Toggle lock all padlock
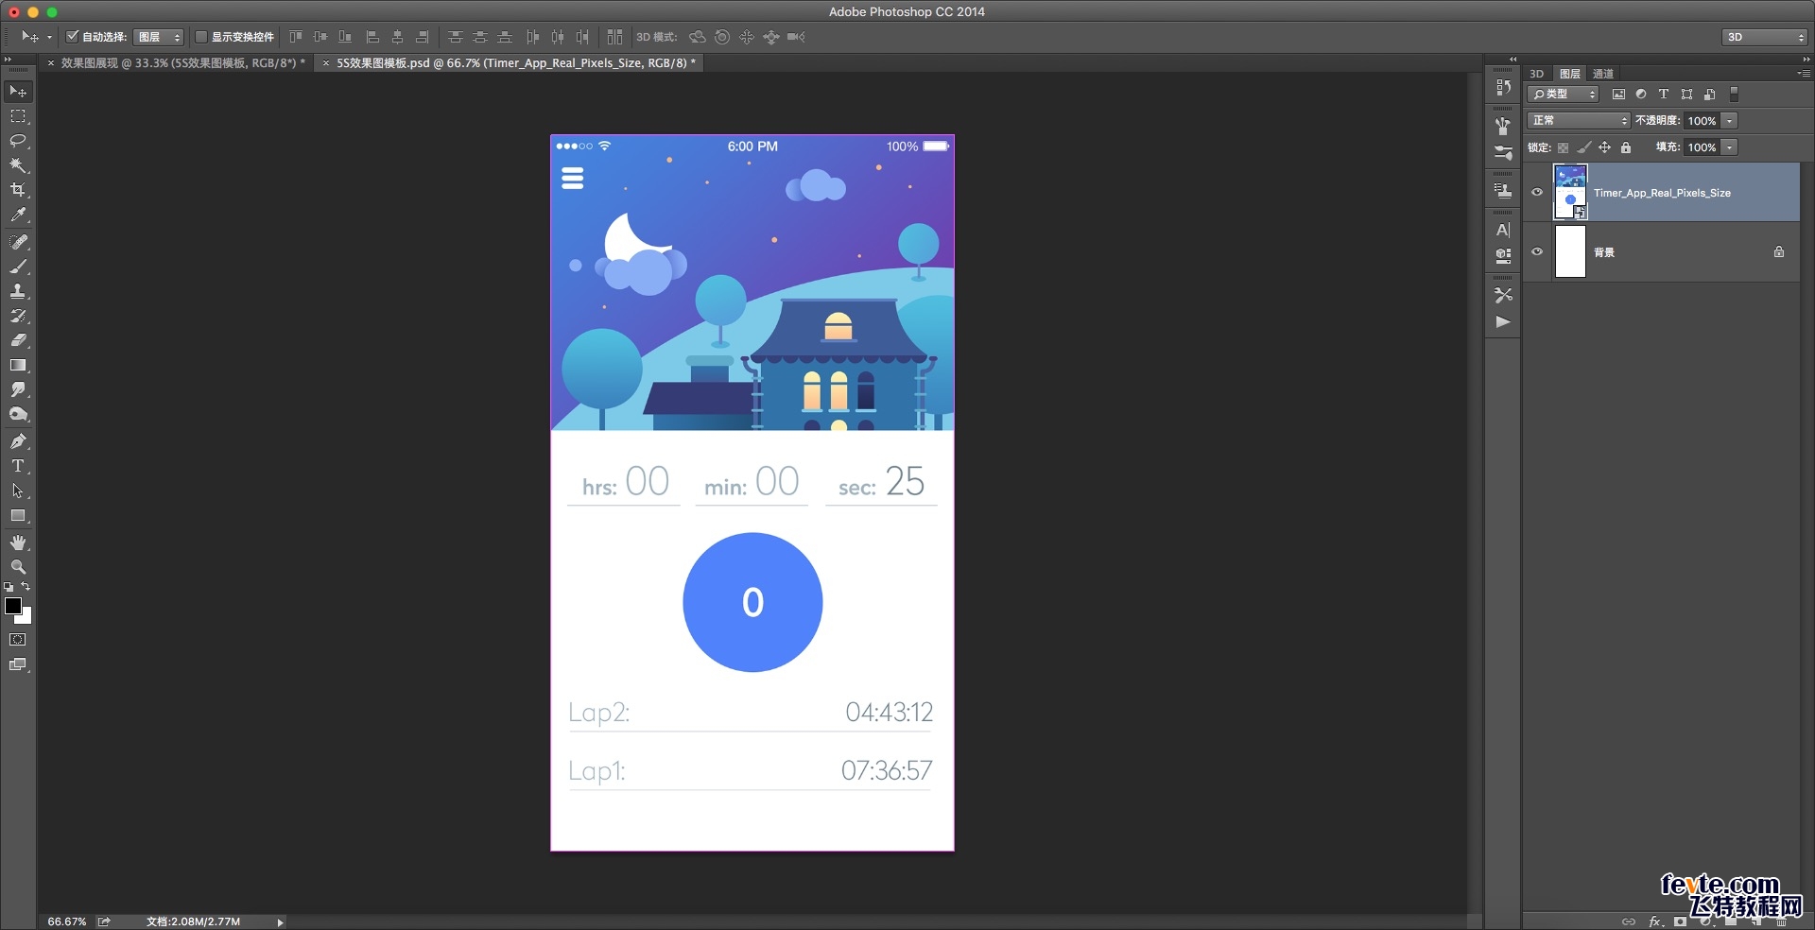 [1625, 147]
